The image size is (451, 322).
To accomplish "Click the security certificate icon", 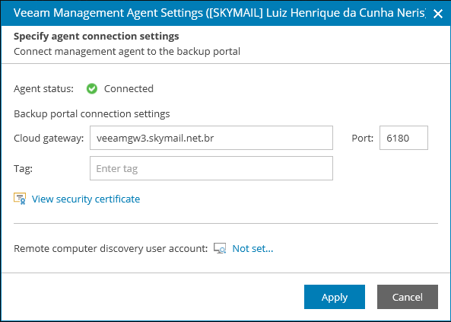I will [20, 199].
